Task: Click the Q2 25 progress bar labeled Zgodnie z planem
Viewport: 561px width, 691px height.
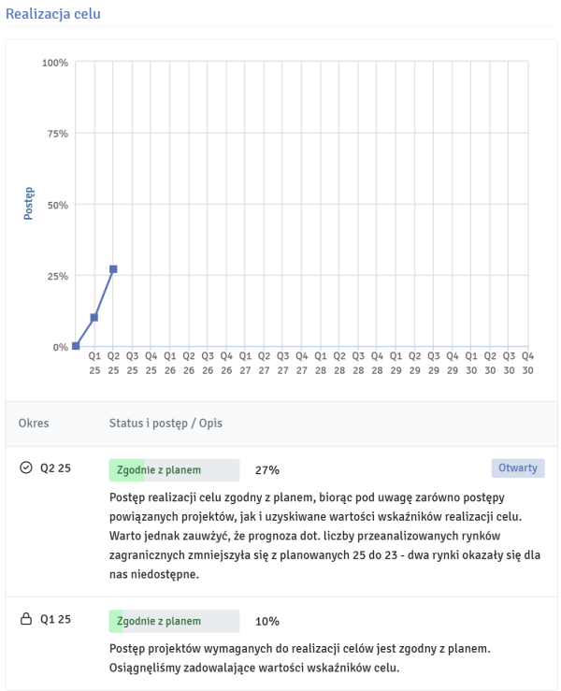Action: [x=174, y=469]
